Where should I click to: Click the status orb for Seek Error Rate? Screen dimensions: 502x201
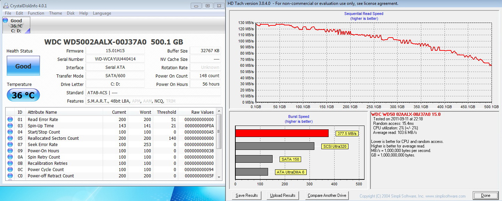(10, 144)
